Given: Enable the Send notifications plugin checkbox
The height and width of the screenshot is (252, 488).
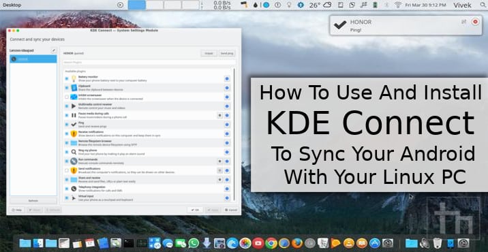Looking at the screenshot, I should click(67, 170).
